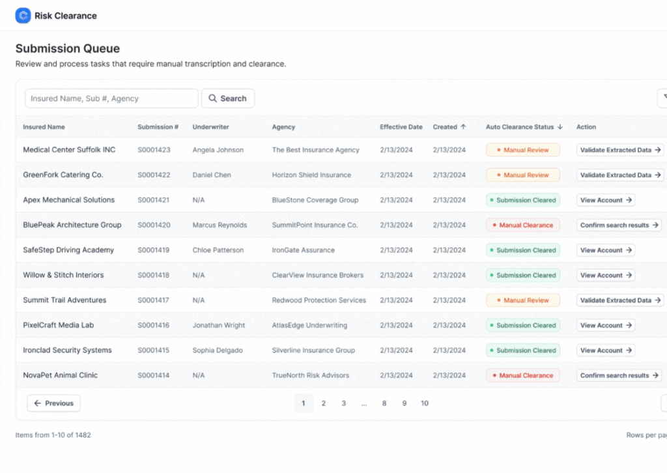Click the magnifier icon in the Search button
Screen dimensions: 667x473
(212, 98)
